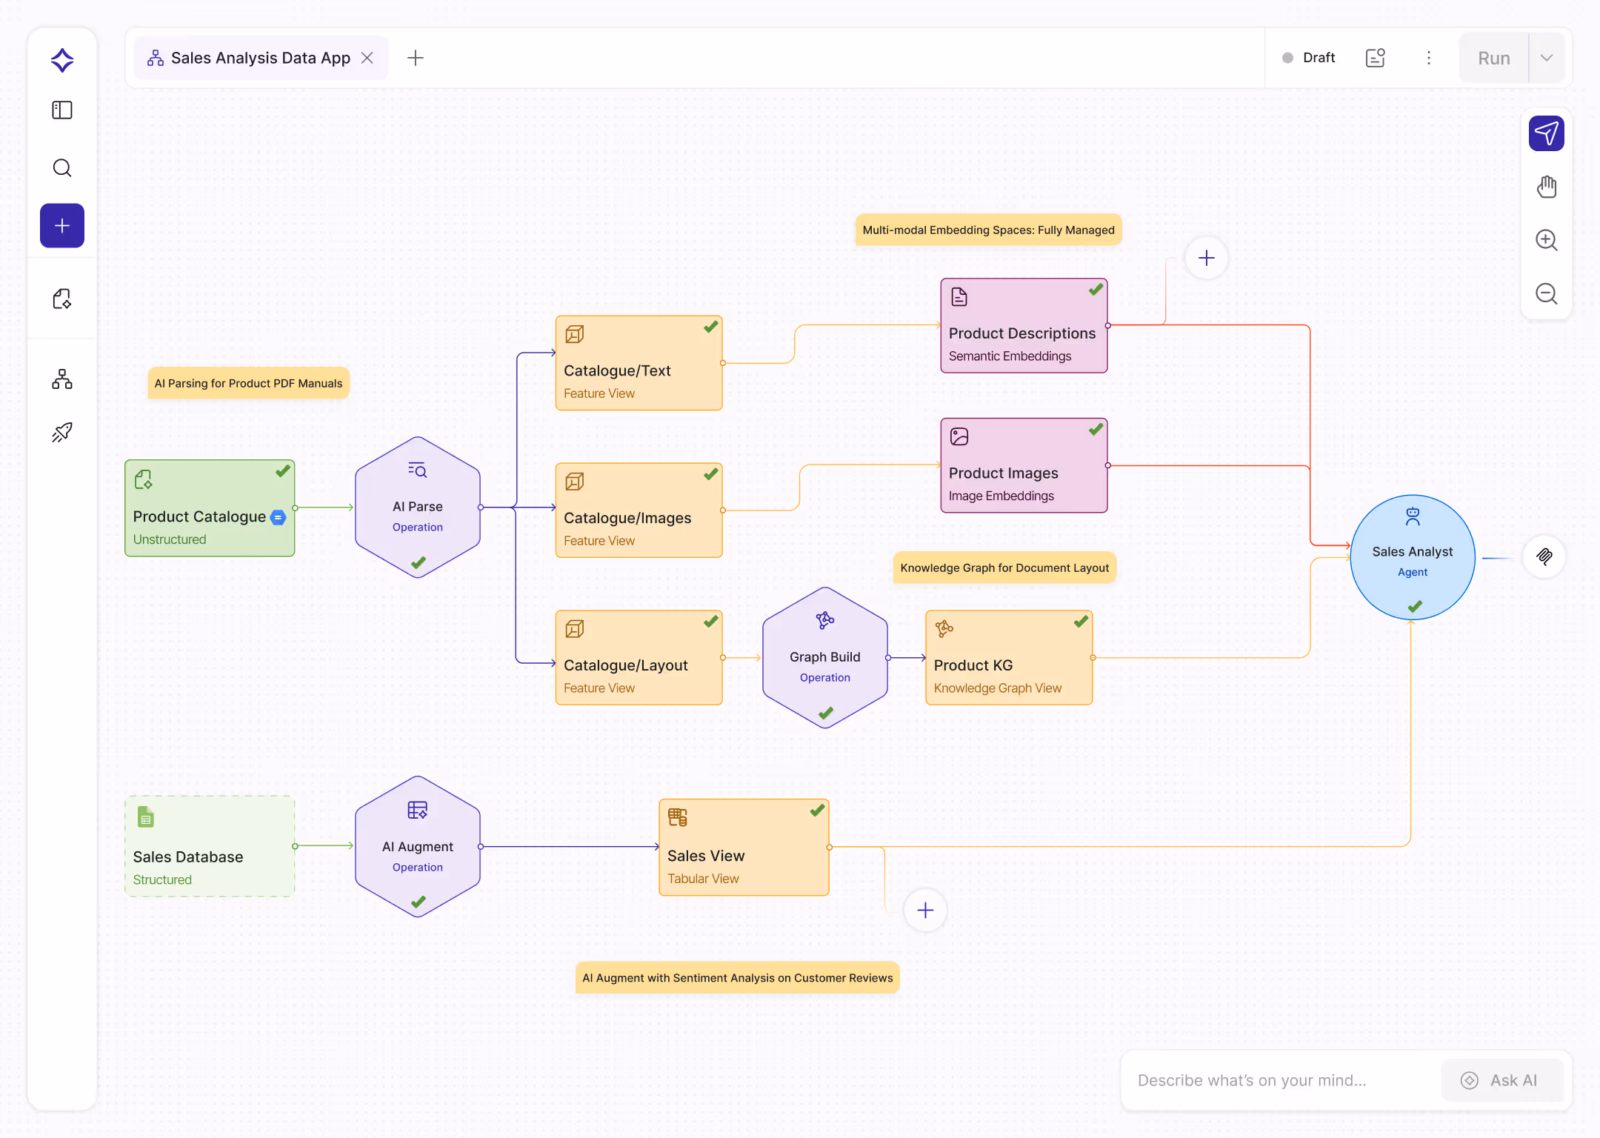The image size is (1600, 1138).
Task: Expand the blue Product Catalogue badge
Action: (279, 518)
